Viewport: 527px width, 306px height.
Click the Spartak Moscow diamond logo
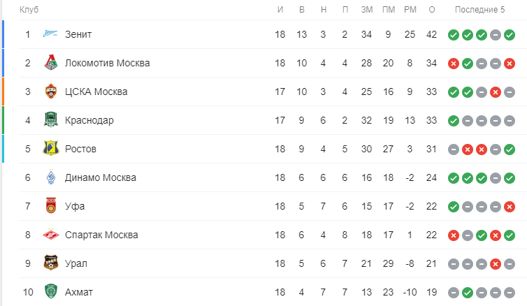coord(51,235)
